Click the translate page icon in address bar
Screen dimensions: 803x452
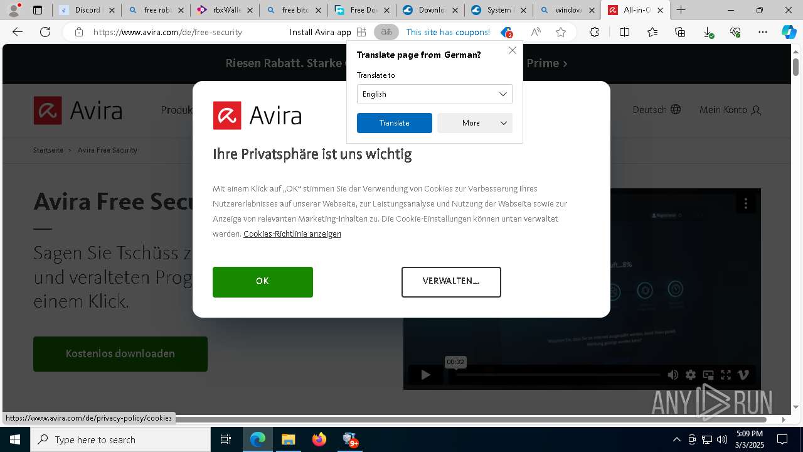pos(386,32)
